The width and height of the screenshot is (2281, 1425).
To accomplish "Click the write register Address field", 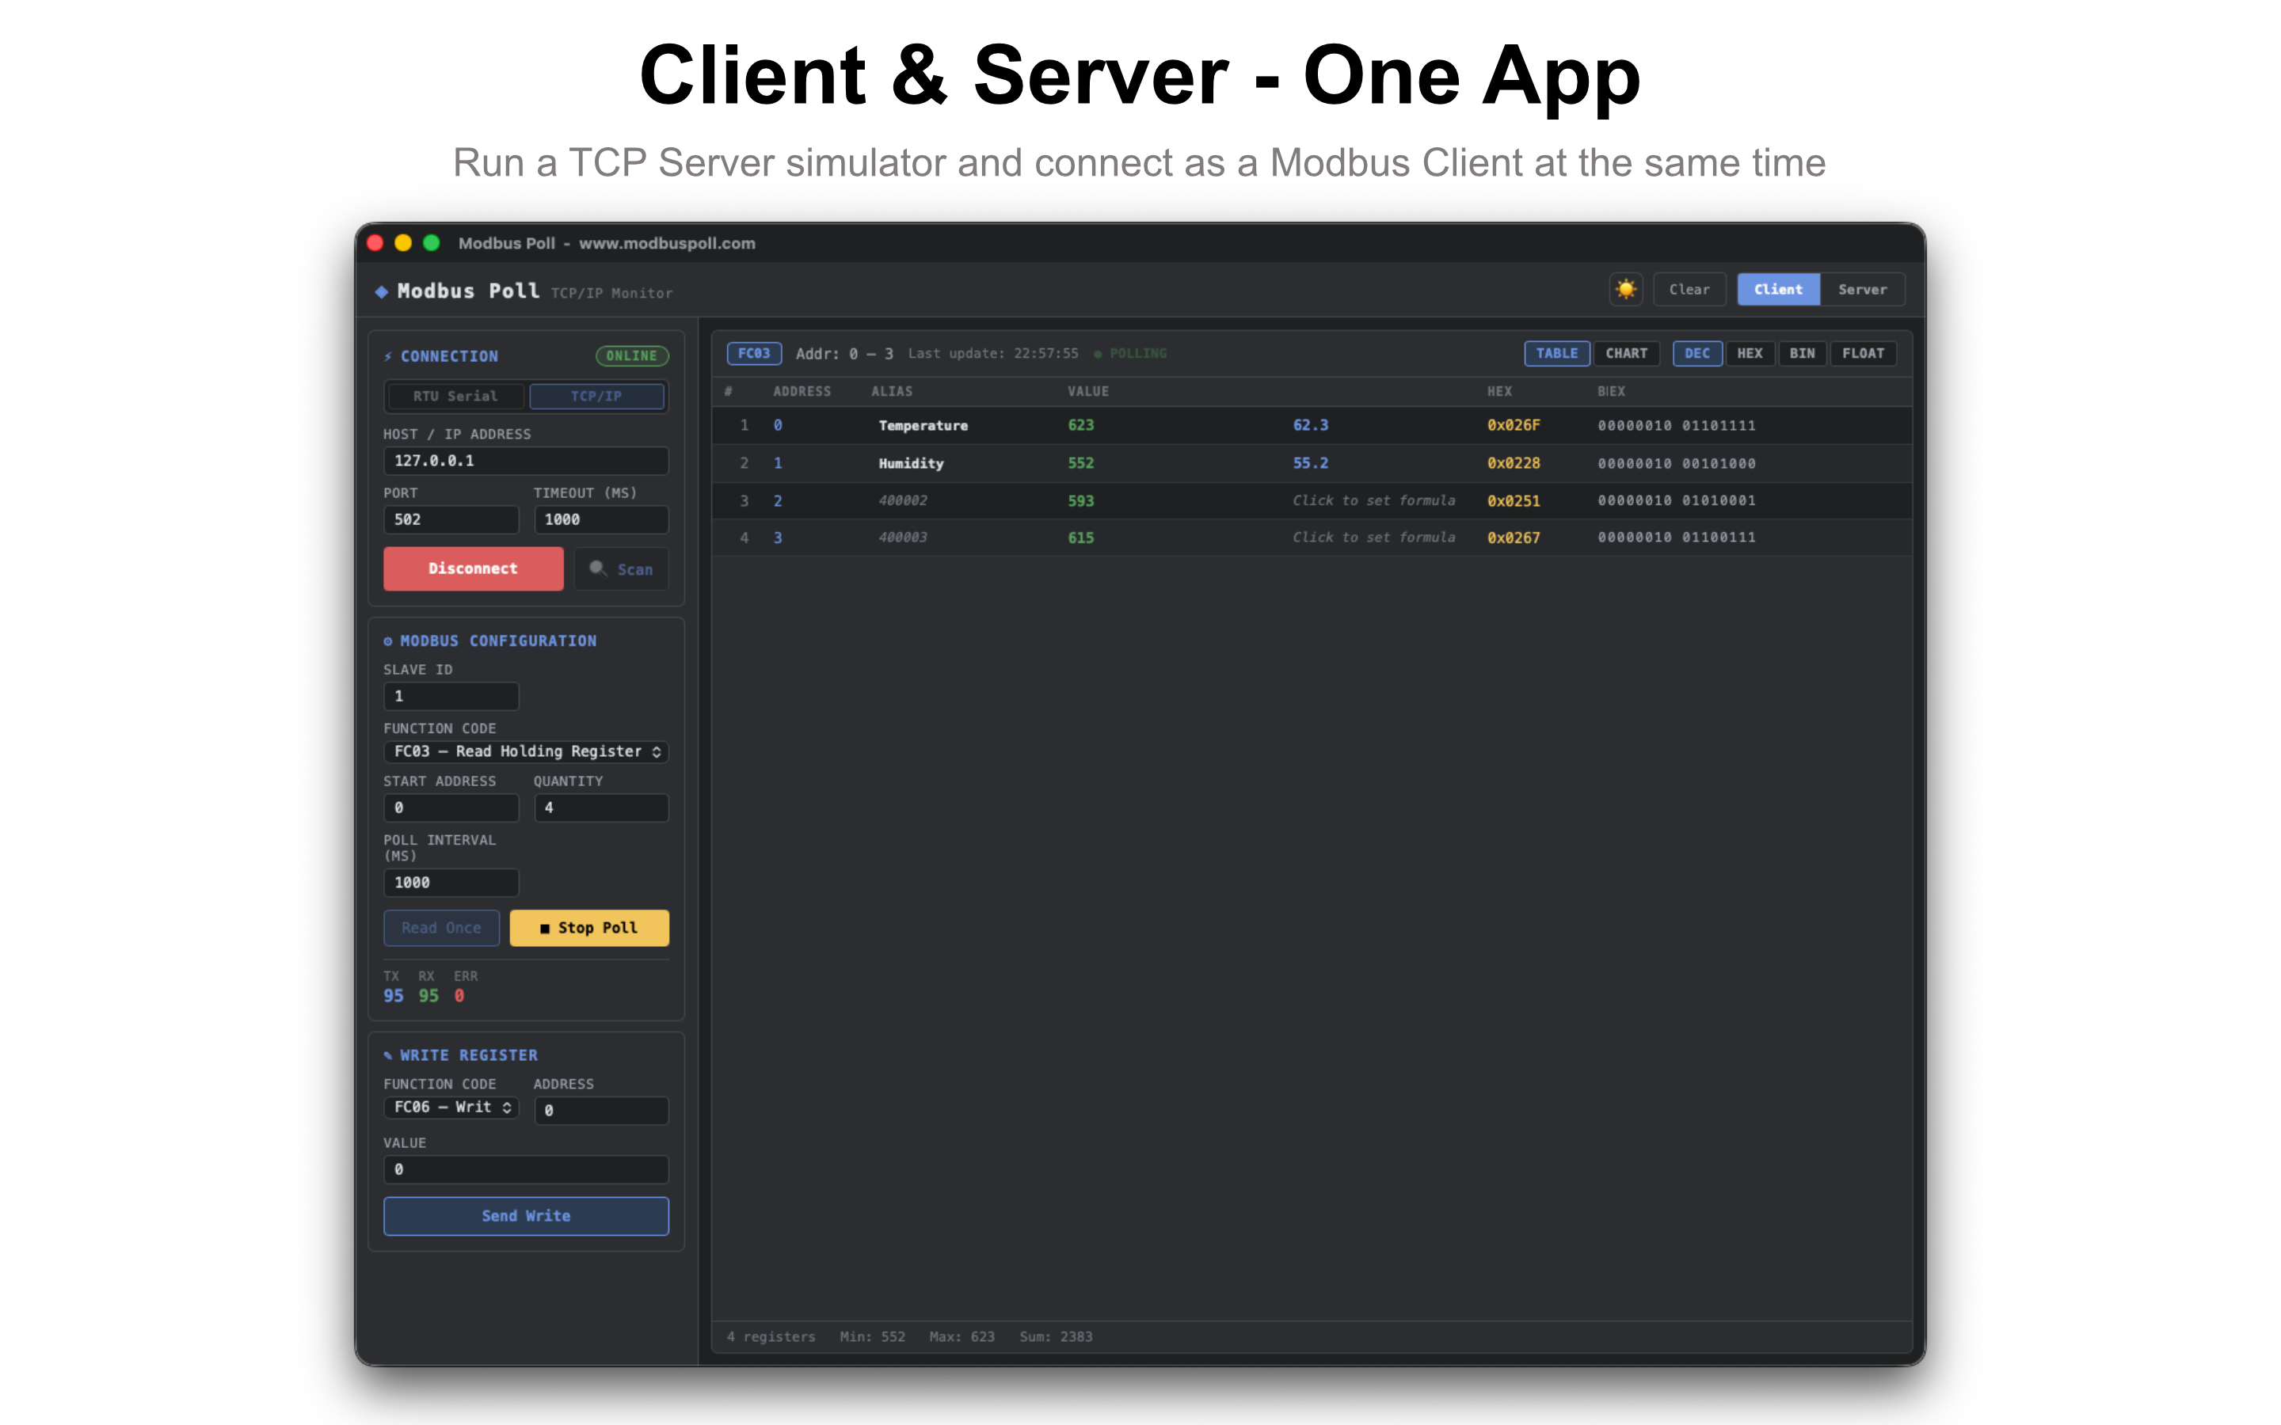I will click(x=601, y=1110).
